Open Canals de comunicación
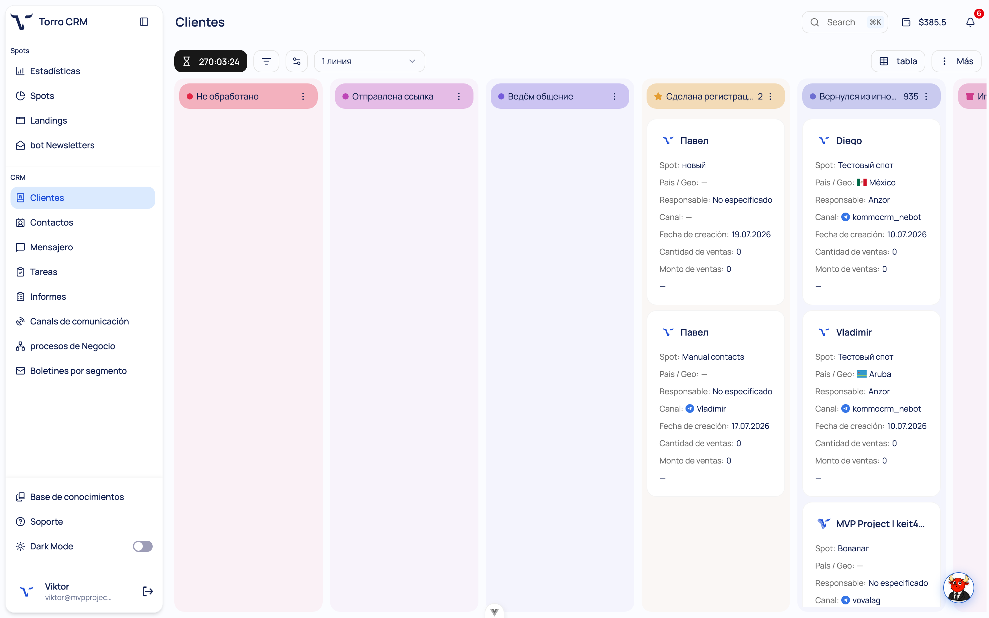The height and width of the screenshot is (618, 989). pyautogui.click(x=83, y=321)
